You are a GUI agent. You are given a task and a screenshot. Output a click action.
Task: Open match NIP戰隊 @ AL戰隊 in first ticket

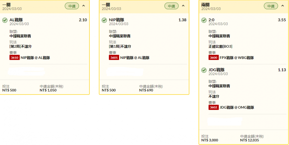coord(35,58)
